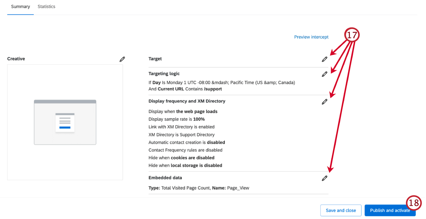The height and width of the screenshot is (219, 426).
Task: Edit Targeting logic using pencil icon
Action: [x=324, y=74]
